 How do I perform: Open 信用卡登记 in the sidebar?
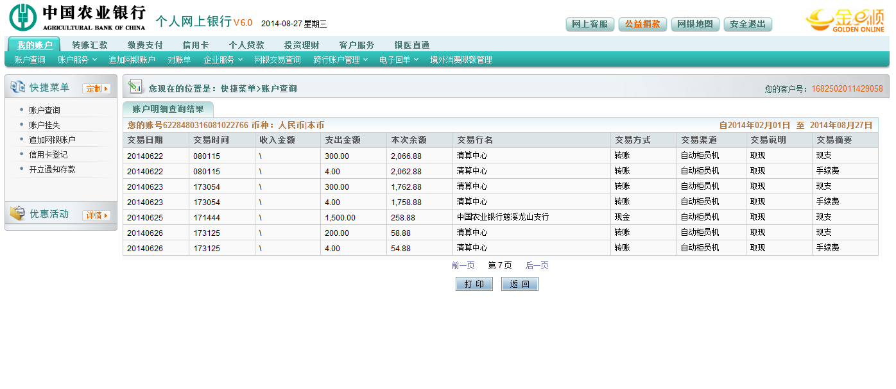[48, 154]
